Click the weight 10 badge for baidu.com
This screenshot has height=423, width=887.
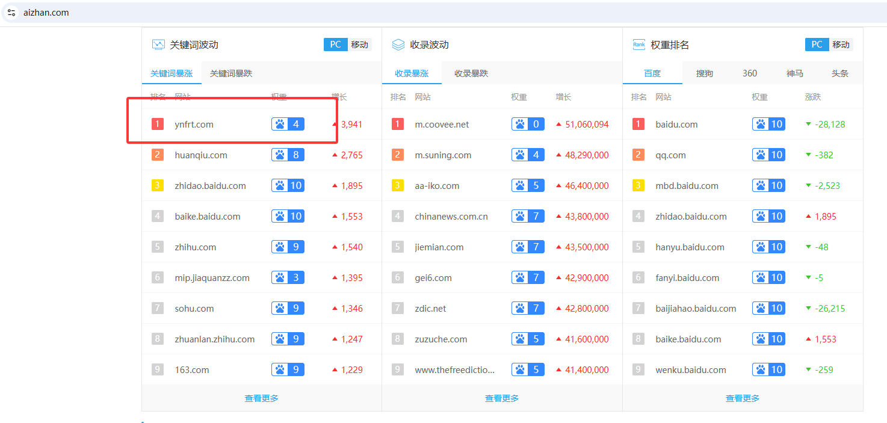click(768, 124)
